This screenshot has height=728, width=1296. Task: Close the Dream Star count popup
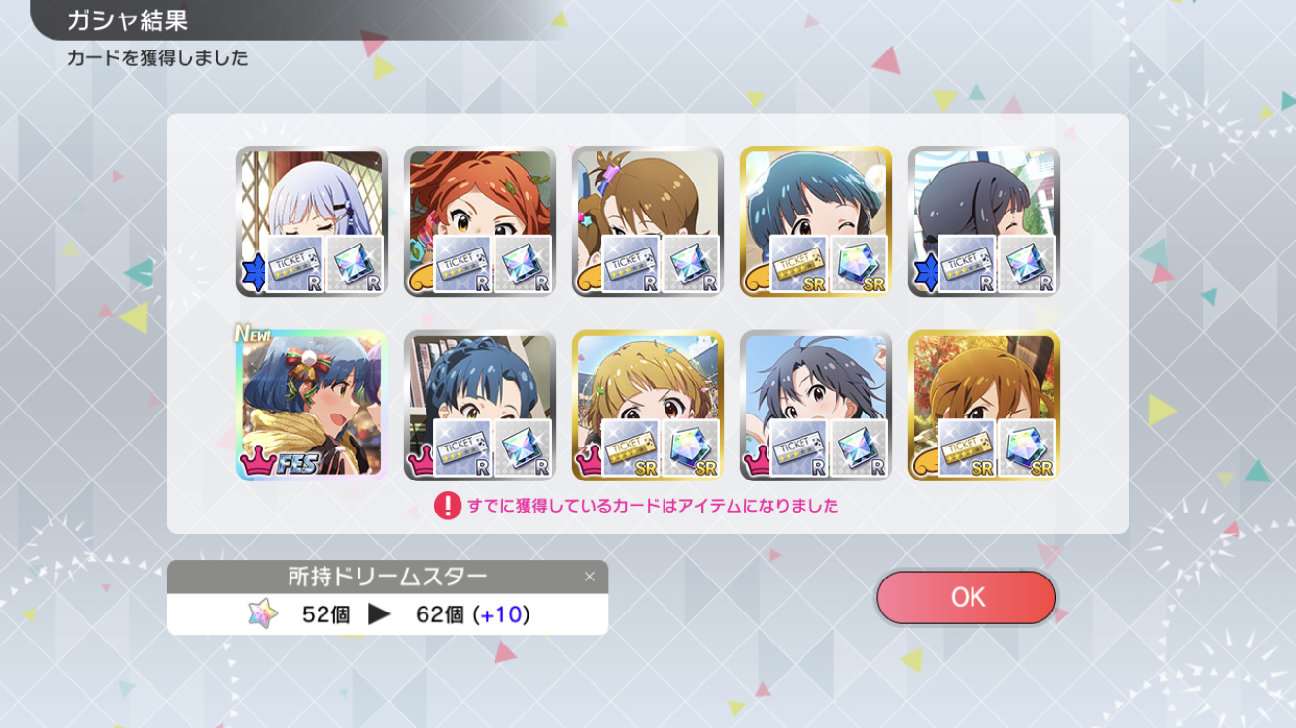[x=589, y=577]
